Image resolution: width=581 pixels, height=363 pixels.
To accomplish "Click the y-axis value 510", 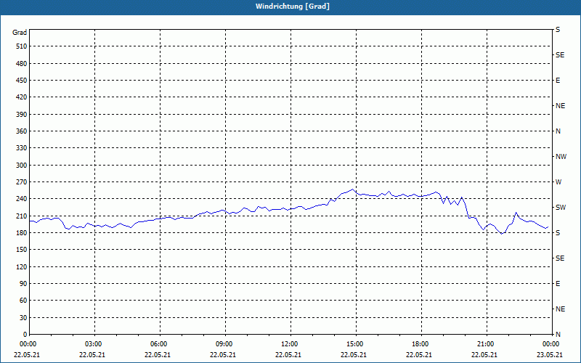I will (22, 46).
